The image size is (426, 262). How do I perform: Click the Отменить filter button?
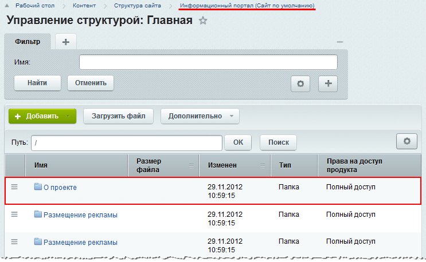91,83
